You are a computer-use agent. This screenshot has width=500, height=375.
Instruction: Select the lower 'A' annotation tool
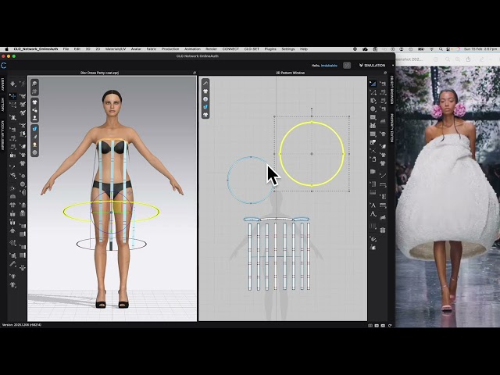tap(373, 214)
